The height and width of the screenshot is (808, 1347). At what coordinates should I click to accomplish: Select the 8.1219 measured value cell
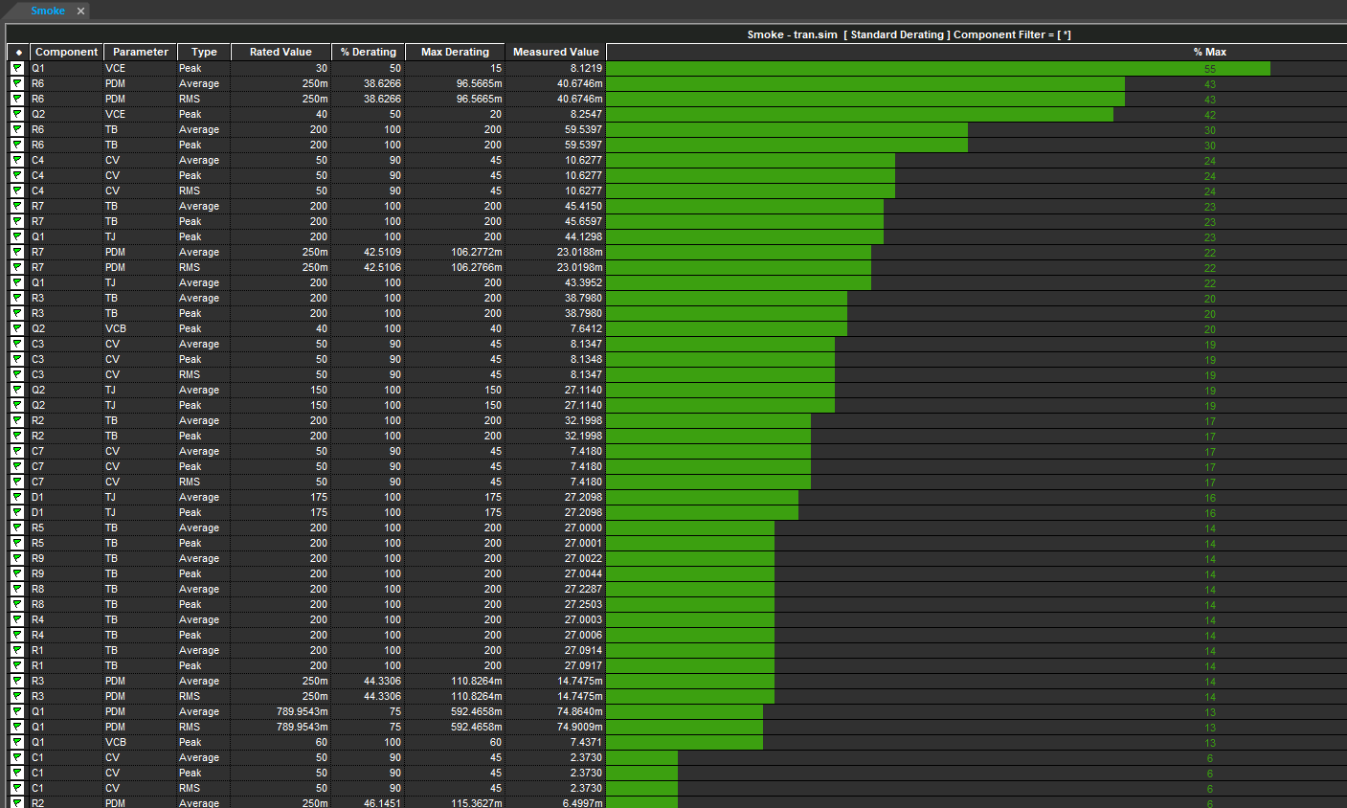point(556,68)
